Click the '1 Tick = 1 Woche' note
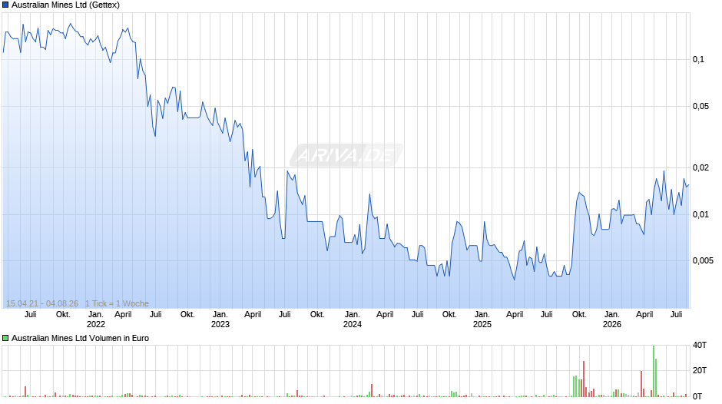 117,303
